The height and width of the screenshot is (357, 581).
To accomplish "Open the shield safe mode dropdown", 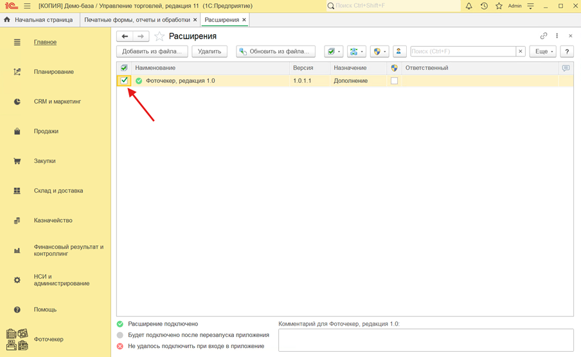I will coord(379,51).
